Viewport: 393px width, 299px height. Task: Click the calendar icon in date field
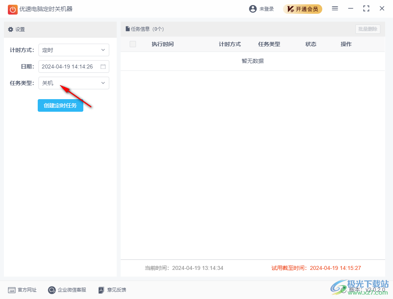[103, 66]
